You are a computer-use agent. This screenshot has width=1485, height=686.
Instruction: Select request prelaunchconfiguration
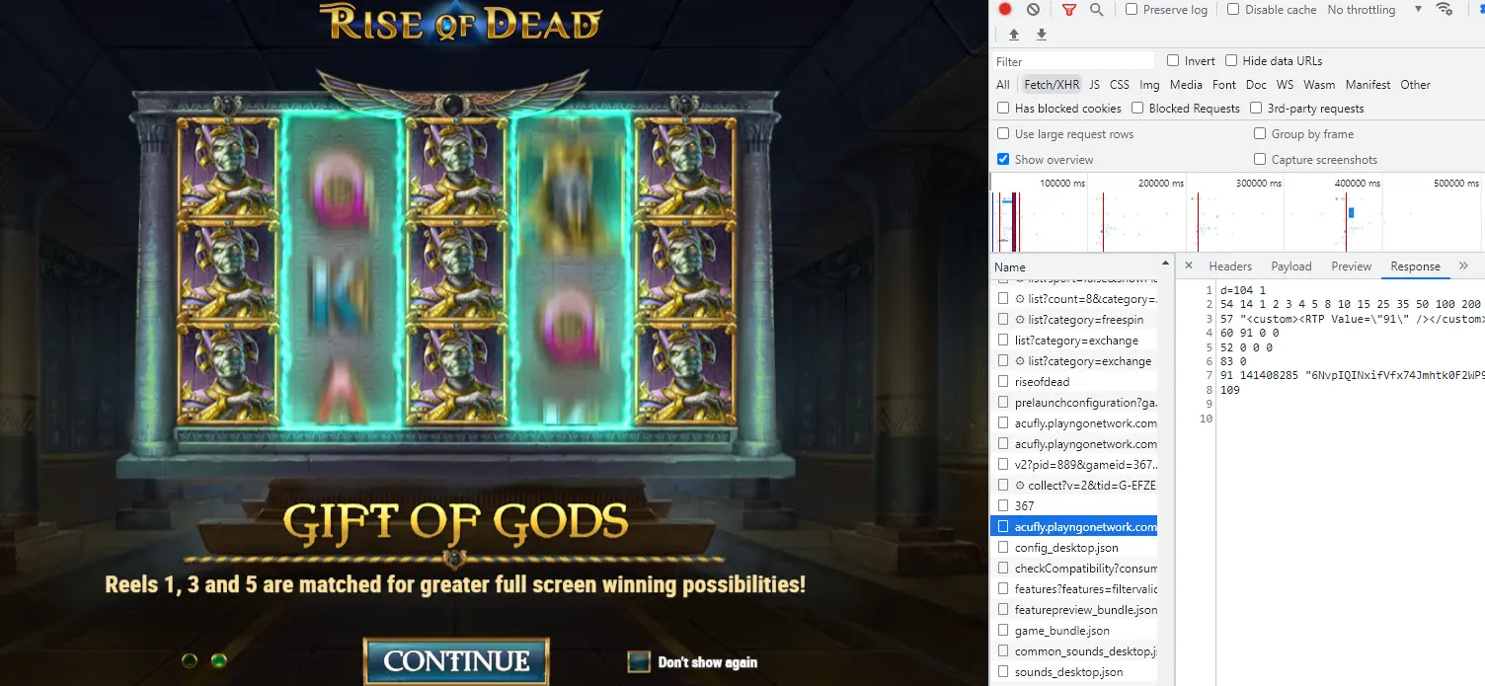(x=1074, y=403)
